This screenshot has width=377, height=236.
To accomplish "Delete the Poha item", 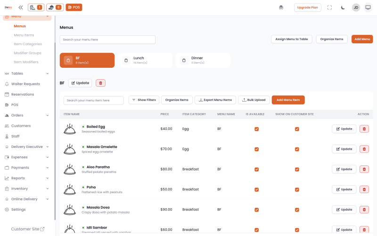I will pos(364,189).
